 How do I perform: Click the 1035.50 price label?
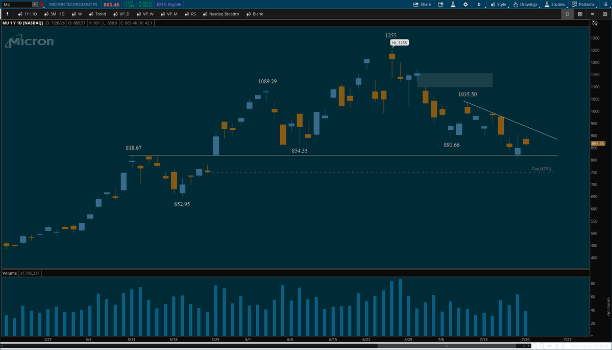coord(468,94)
